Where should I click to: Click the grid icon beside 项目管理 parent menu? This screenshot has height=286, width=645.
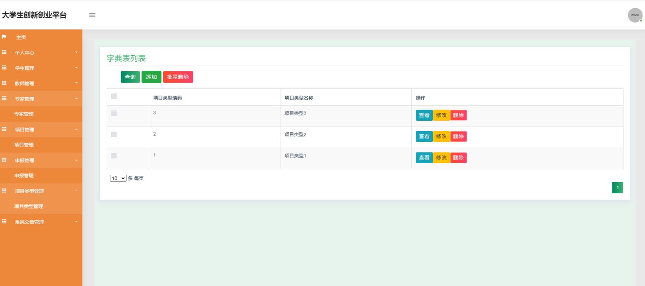[x=4, y=129]
